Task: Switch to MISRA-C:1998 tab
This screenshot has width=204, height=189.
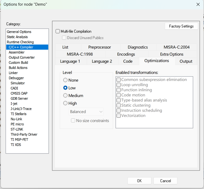Action: click(80, 54)
